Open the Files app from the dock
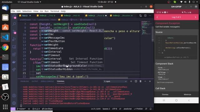Image resolution: width=200 pixels, height=112 pixels. 5,17
